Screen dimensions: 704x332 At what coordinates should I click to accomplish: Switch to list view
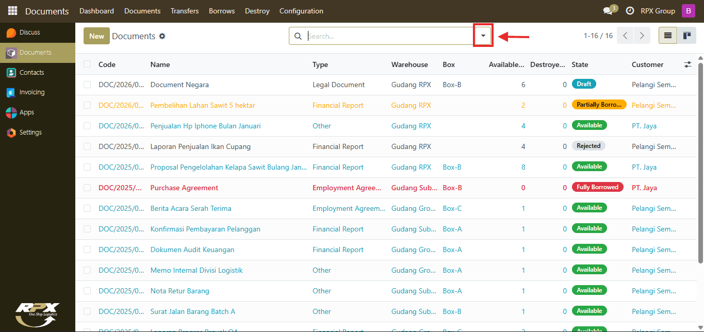[x=668, y=36]
